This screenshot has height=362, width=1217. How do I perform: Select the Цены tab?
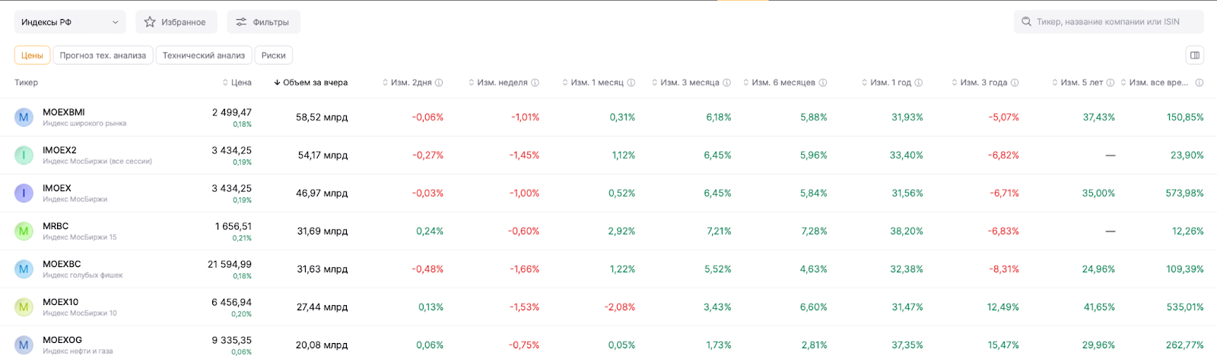[x=32, y=55]
